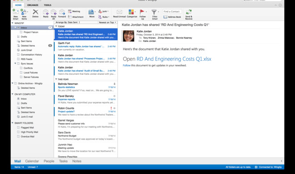This screenshot has height=174, width=295.
Task: Collapse the Online Archive - Wingtip section
Action: coord(13,83)
